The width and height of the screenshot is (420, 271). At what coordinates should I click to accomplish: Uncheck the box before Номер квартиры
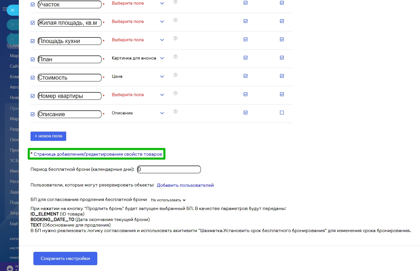(33, 96)
